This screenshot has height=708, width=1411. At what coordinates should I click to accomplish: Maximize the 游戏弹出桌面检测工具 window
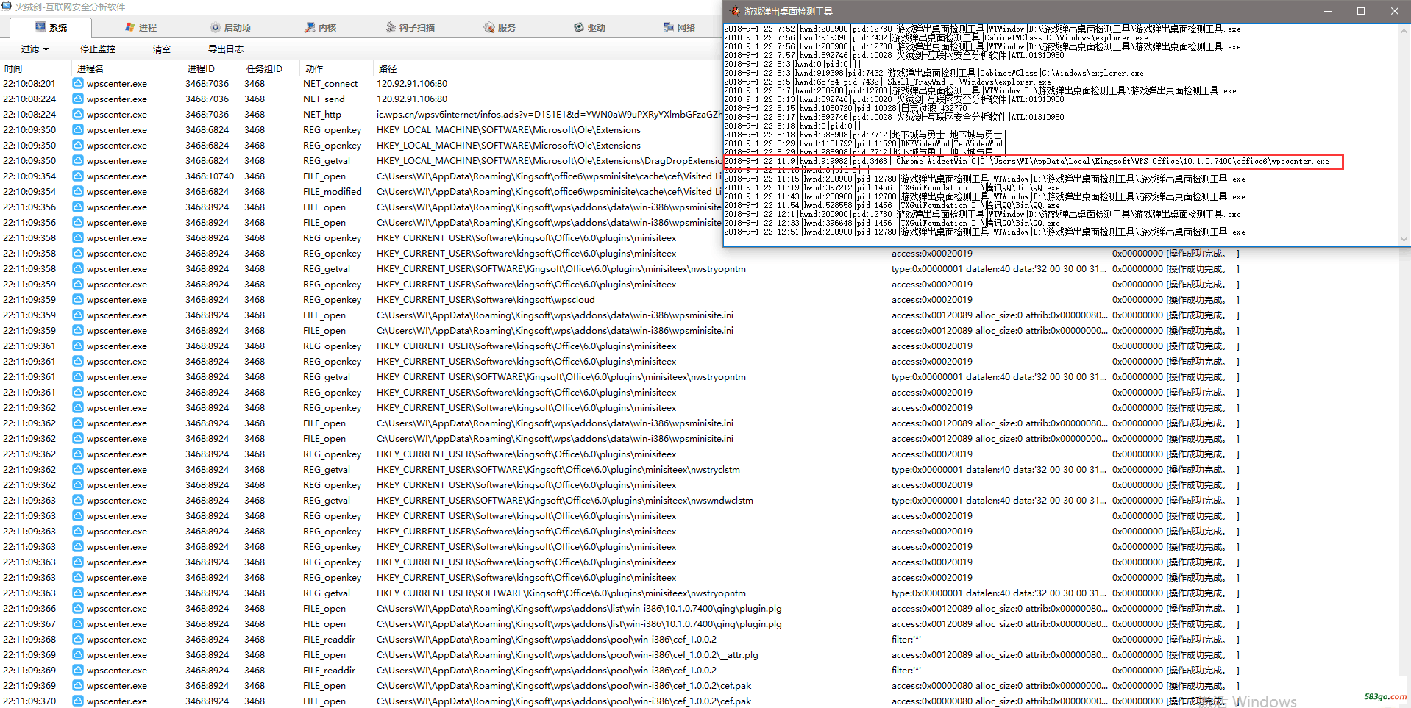1361,11
